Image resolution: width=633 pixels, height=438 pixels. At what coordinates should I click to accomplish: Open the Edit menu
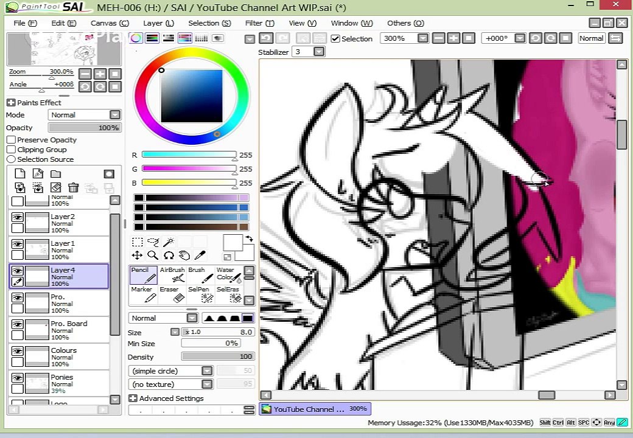(64, 23)
